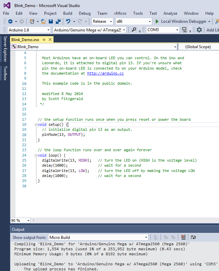Open the Debug menu
Image resolution: width=219 pixels, height=271 pixels.
[85, 13]
